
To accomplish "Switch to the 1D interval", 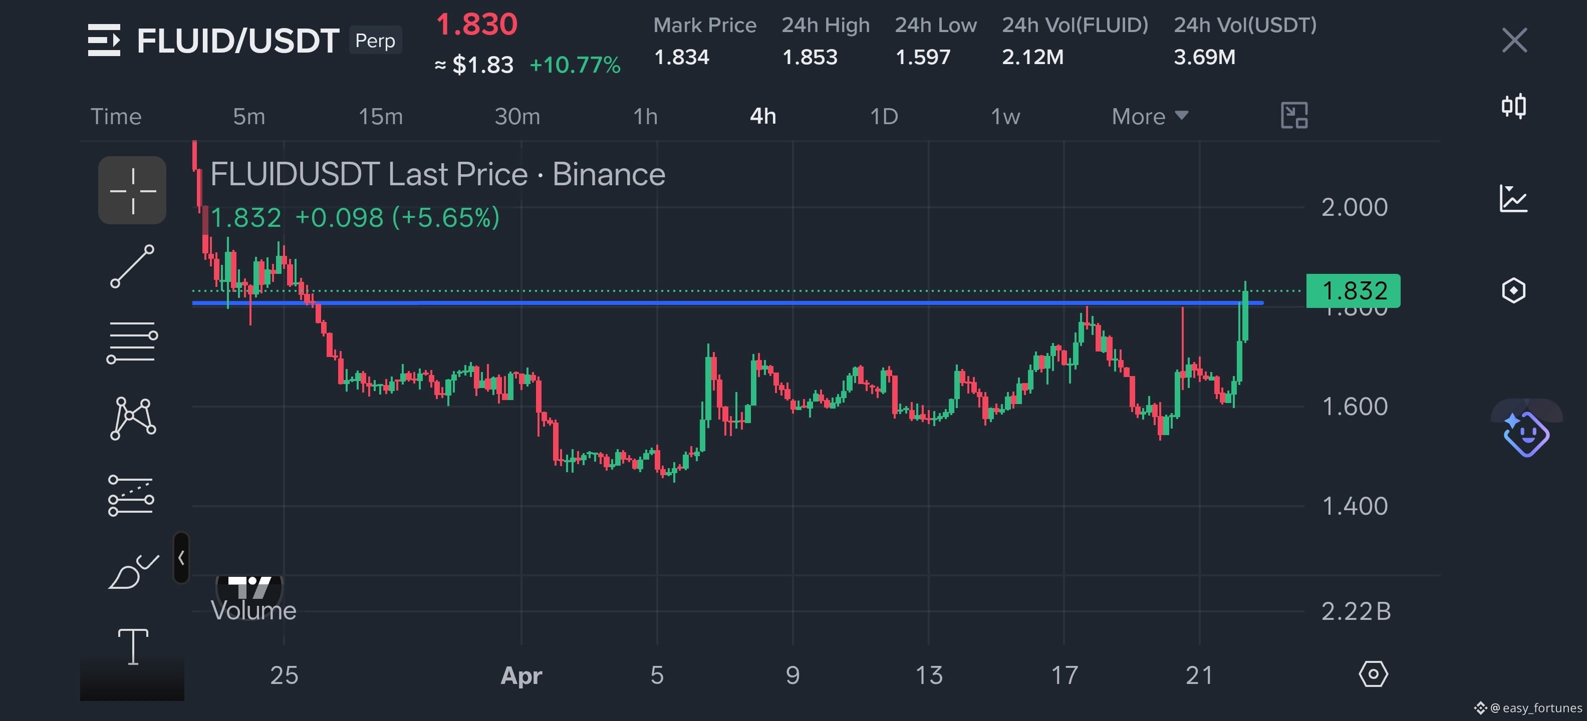I will click(884, 116).
